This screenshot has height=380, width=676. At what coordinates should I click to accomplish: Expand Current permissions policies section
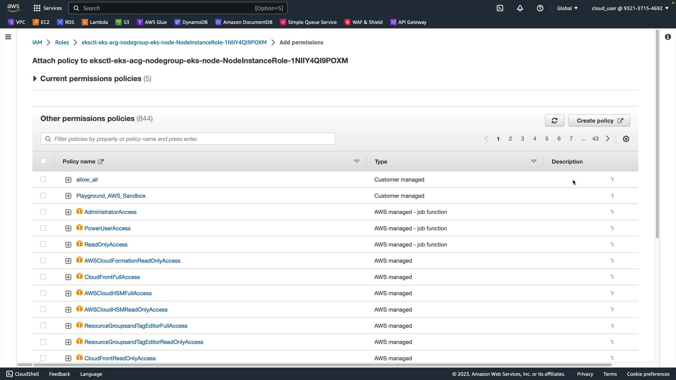coord(35,79)
